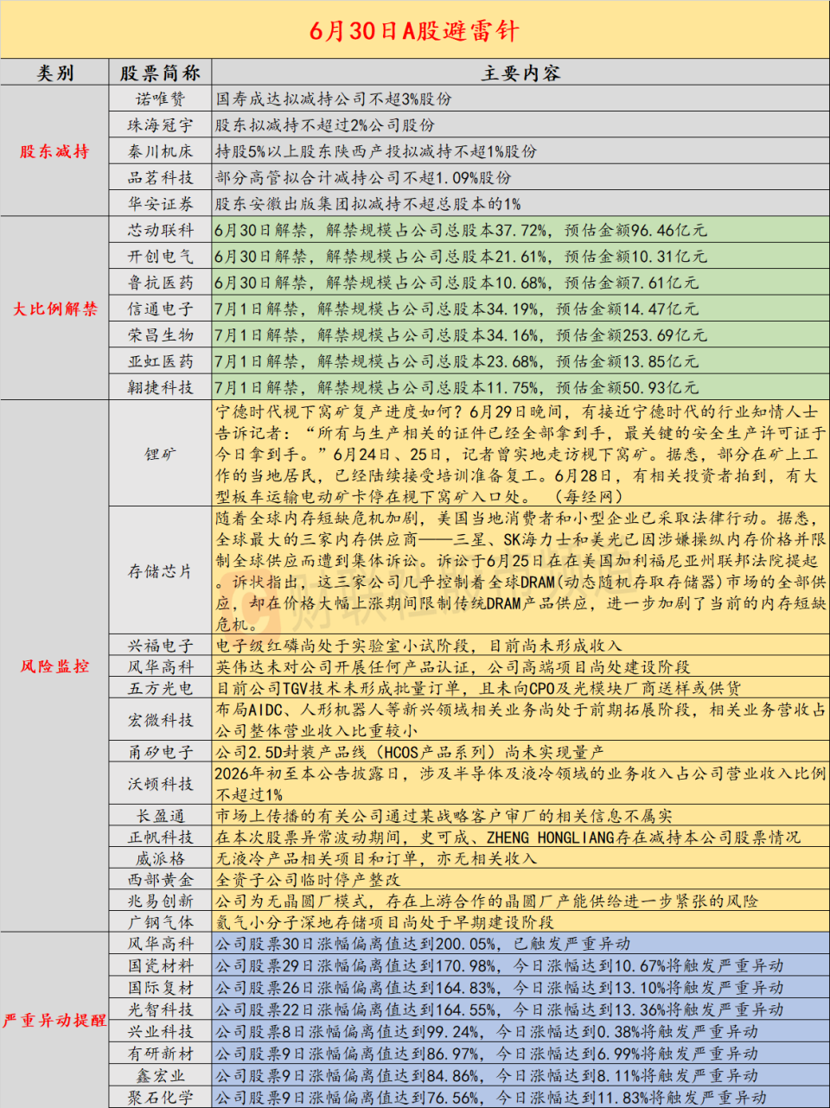830x1108 pixels.
Task: Click "股东安徽出版集团拟减持不超总股本的1%"
Action: [367, 204]
